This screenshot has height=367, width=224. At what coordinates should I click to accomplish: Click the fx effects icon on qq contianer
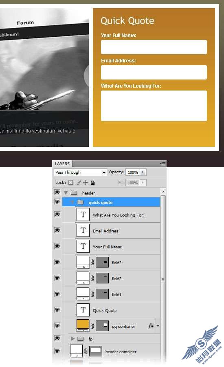tap(151, 325)
